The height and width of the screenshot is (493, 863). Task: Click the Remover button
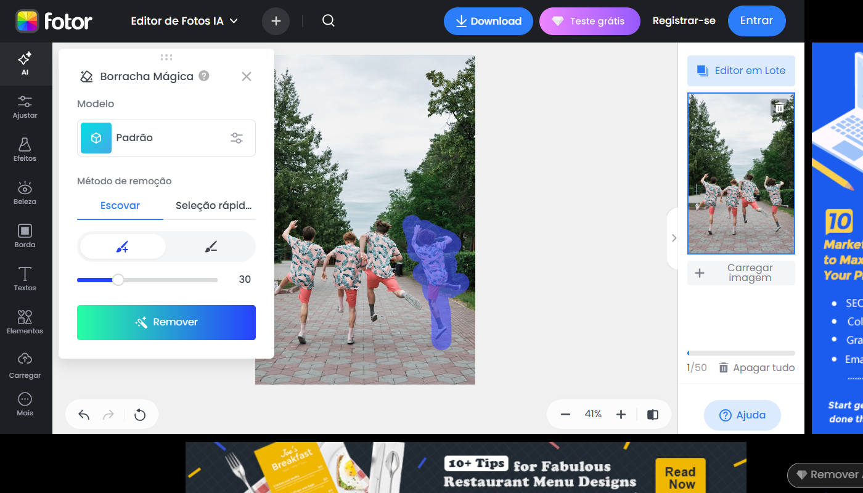pyautogui.click(x=166, y=322)
